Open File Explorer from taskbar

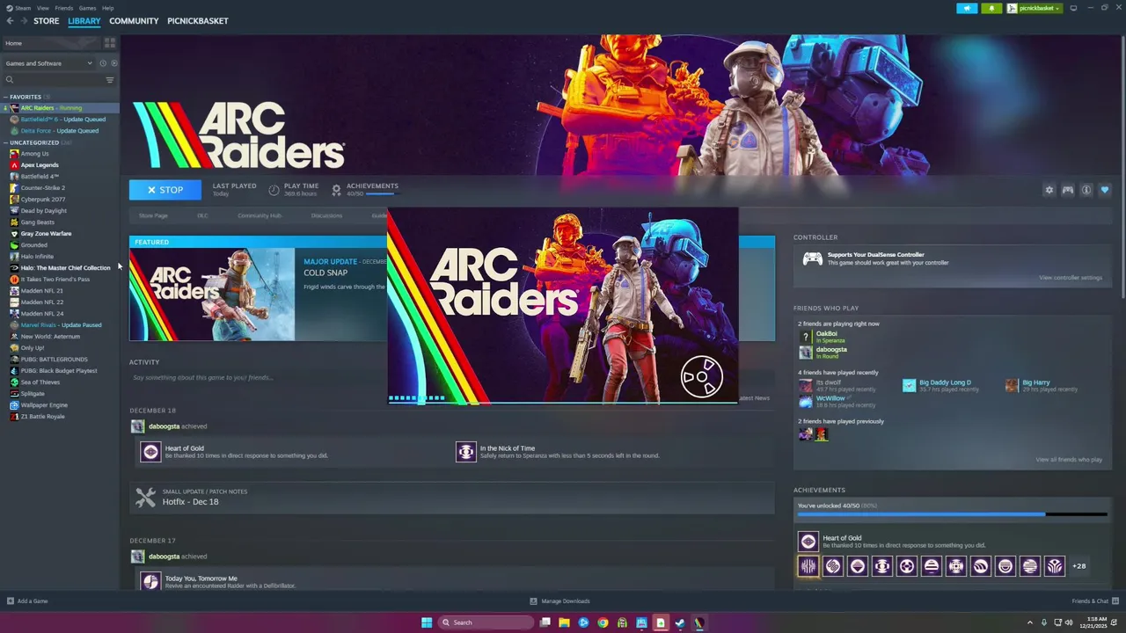[x=564, y=622]
